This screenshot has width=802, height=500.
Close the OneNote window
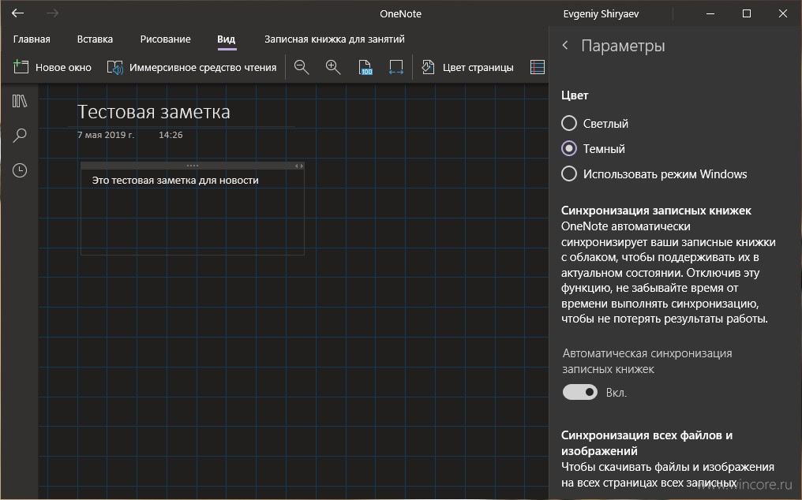click(782, 14)
